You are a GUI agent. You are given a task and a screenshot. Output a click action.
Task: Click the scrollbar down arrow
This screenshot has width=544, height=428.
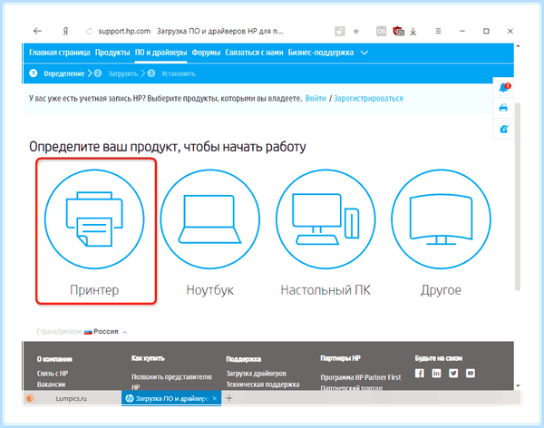pyautogui.click(x=518, y=385)
